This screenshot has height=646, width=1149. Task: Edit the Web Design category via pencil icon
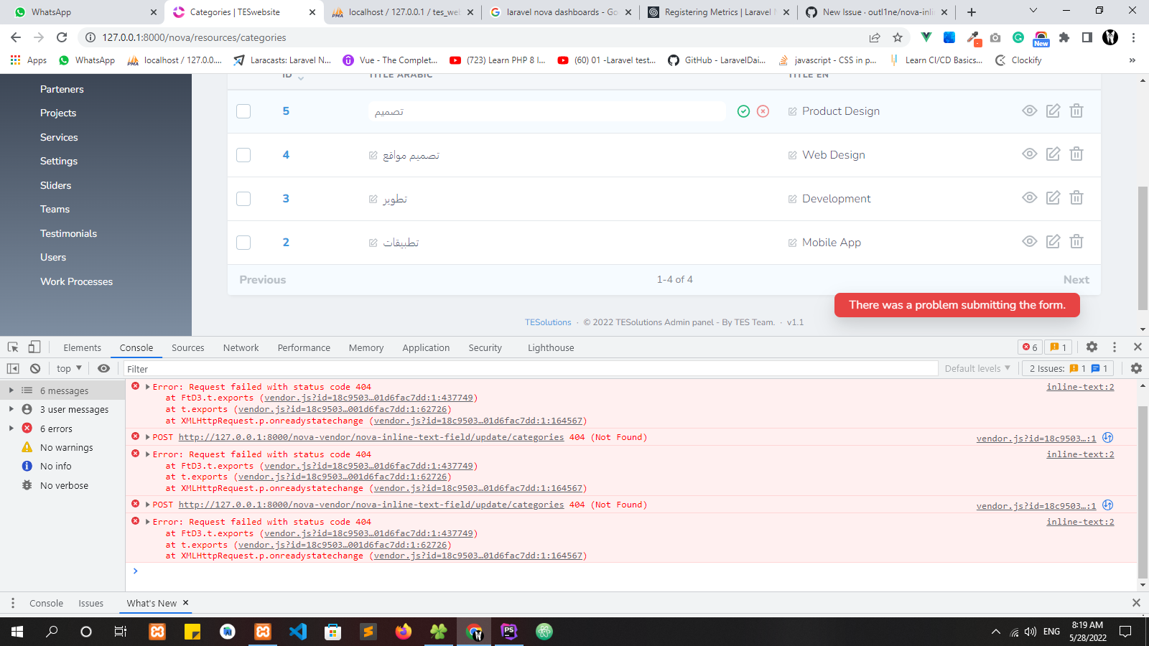click(x=1053, y=154)
